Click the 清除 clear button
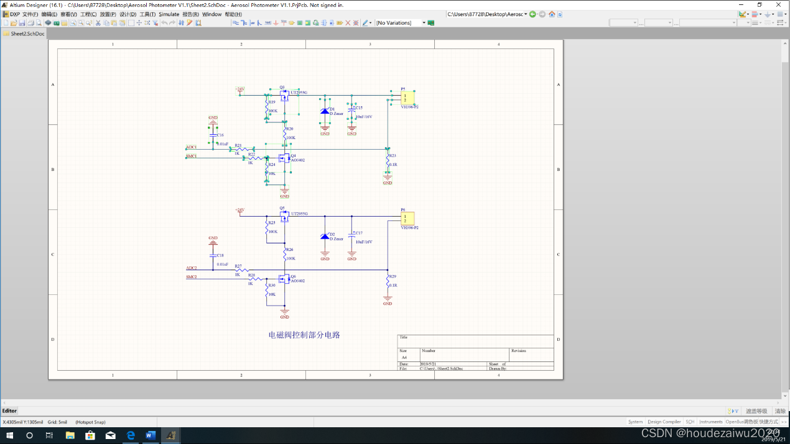The image size is (790, 444). [780, 411]
